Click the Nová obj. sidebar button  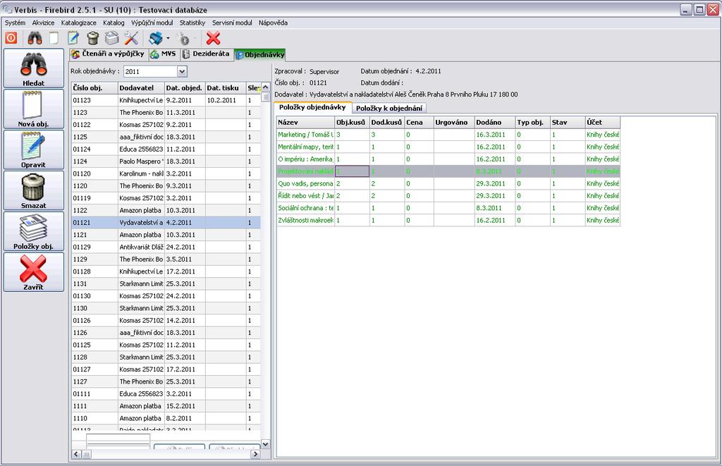click(x=34, y=109)
